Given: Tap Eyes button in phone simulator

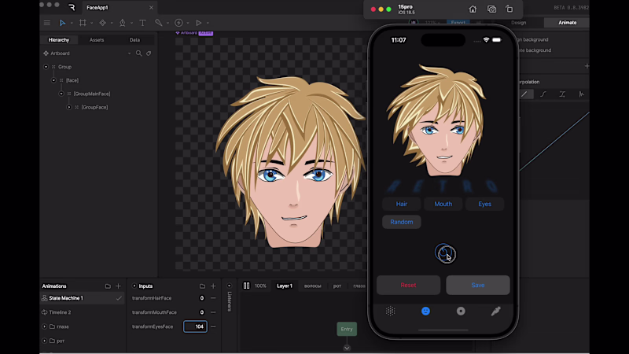Looking at the screenshot, I should pos(484,204).
